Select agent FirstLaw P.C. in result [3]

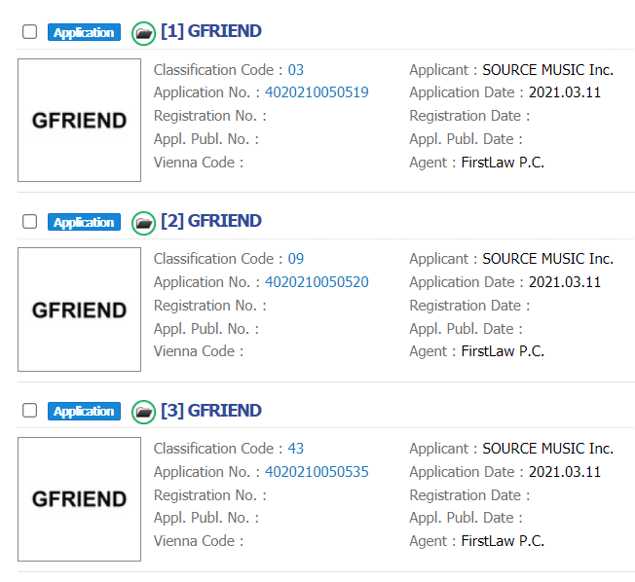click(503, 541)
